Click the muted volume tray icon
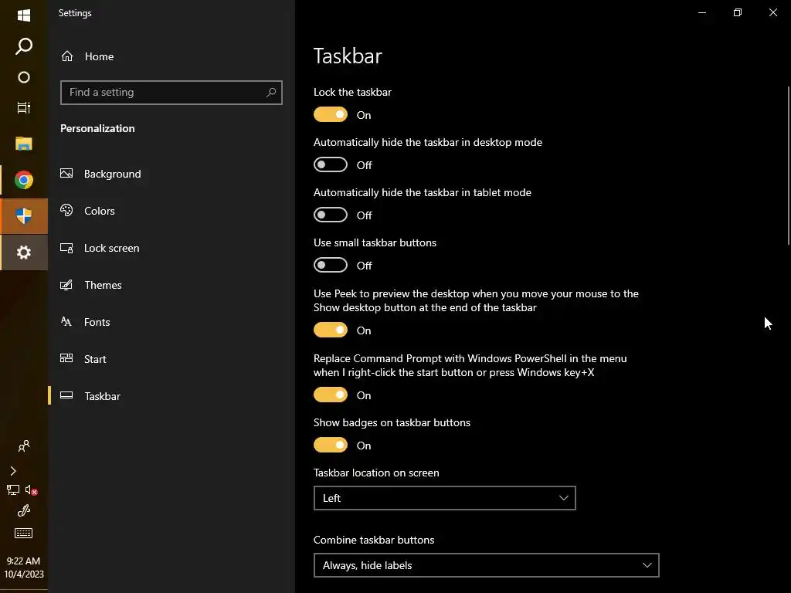Image resolution: width=791 pixels, height=593 pixels. tap(32, 490)
